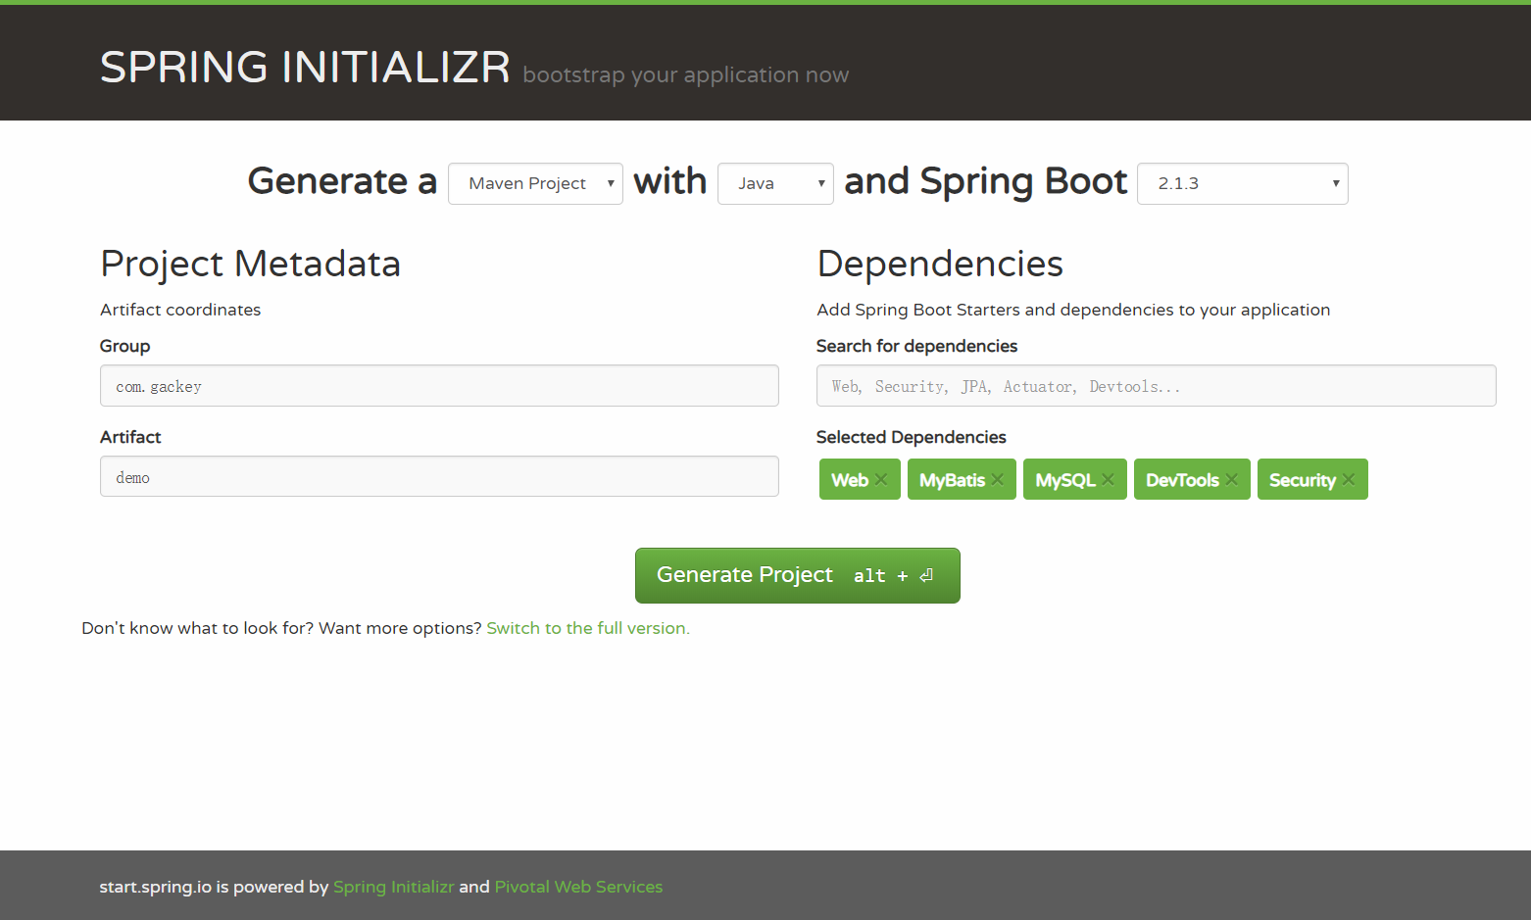
Task: Select the DevTools dependency tag label
Action: [1182, 480]
